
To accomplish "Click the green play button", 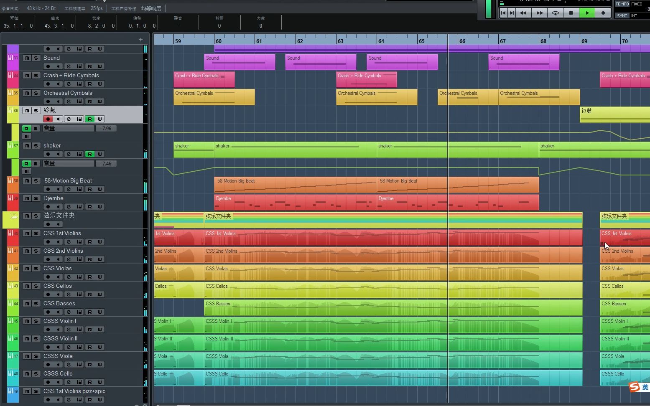I will tap(587, 13).
